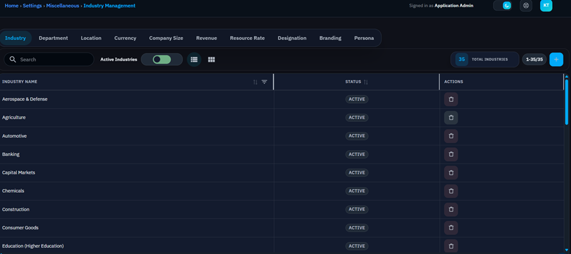Toggle the Active Industries switch
571x254 pixels.
click(161, 59)
